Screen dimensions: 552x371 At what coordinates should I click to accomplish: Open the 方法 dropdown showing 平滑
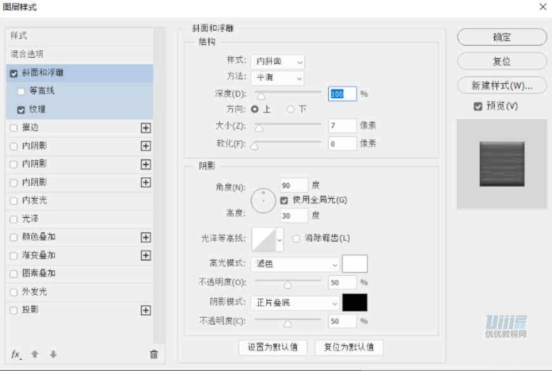click(x=277, y=78)
